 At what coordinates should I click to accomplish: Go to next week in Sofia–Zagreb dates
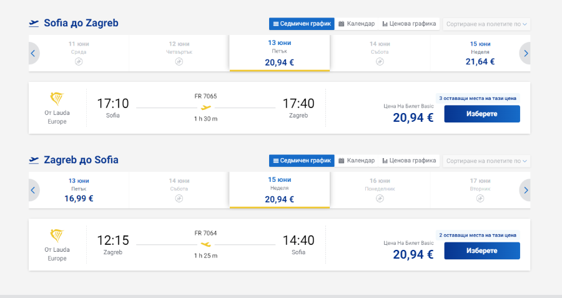(525, 54)
